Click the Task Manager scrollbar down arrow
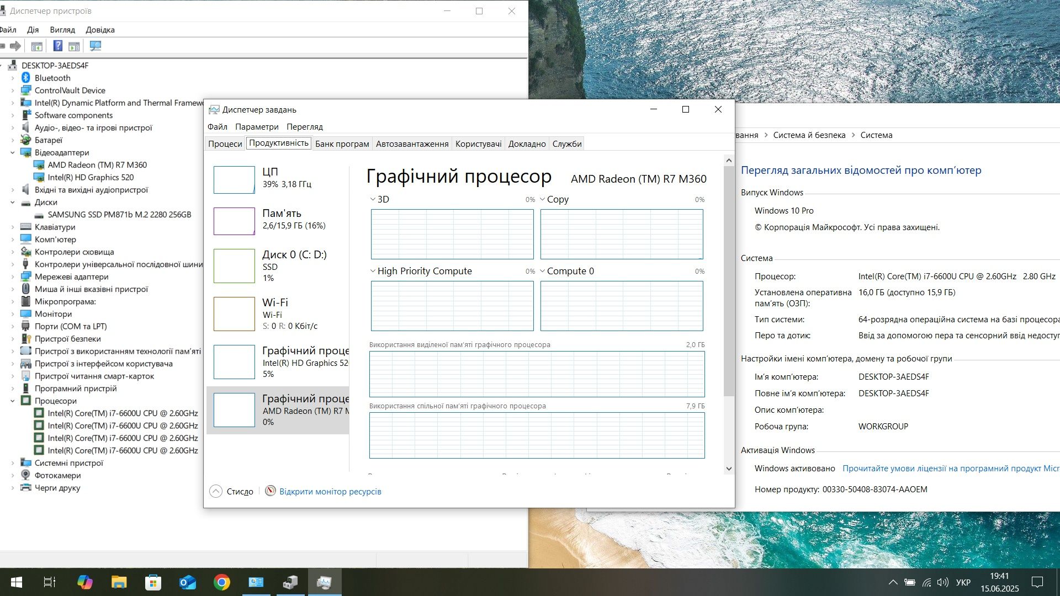The height and width of the screenshot is (596, 1060). (729, 469)
